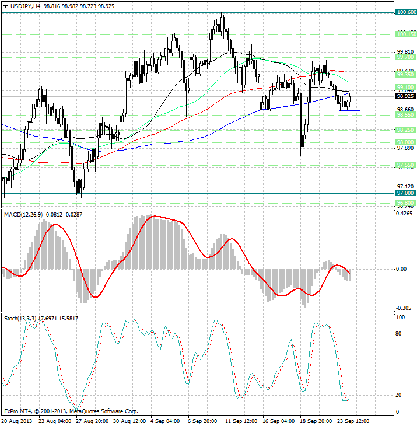Click the 6 Sep 20:00 time label
This screenshot has height=426, width=417.
pos(202,421)
